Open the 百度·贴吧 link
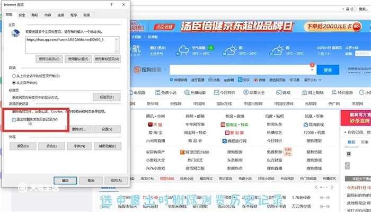The width and height of the screenshot is (371, 212). tap(275, 116)
